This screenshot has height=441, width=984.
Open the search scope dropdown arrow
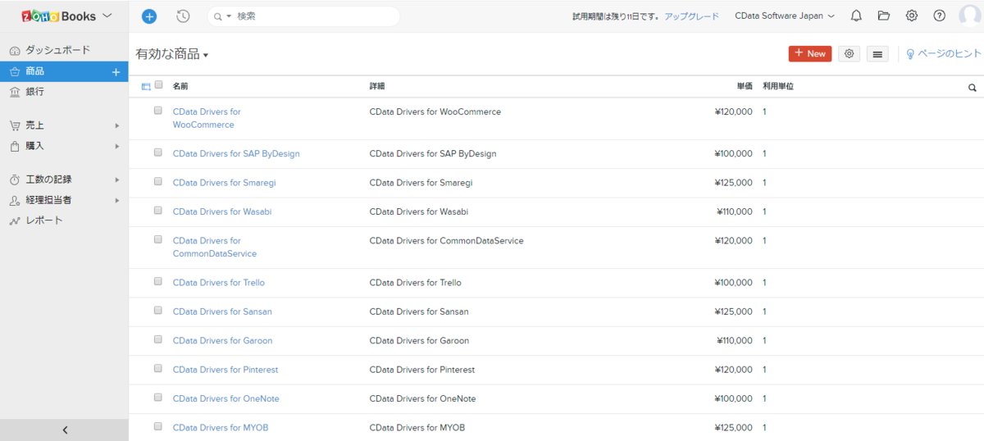tap(229, 16)
